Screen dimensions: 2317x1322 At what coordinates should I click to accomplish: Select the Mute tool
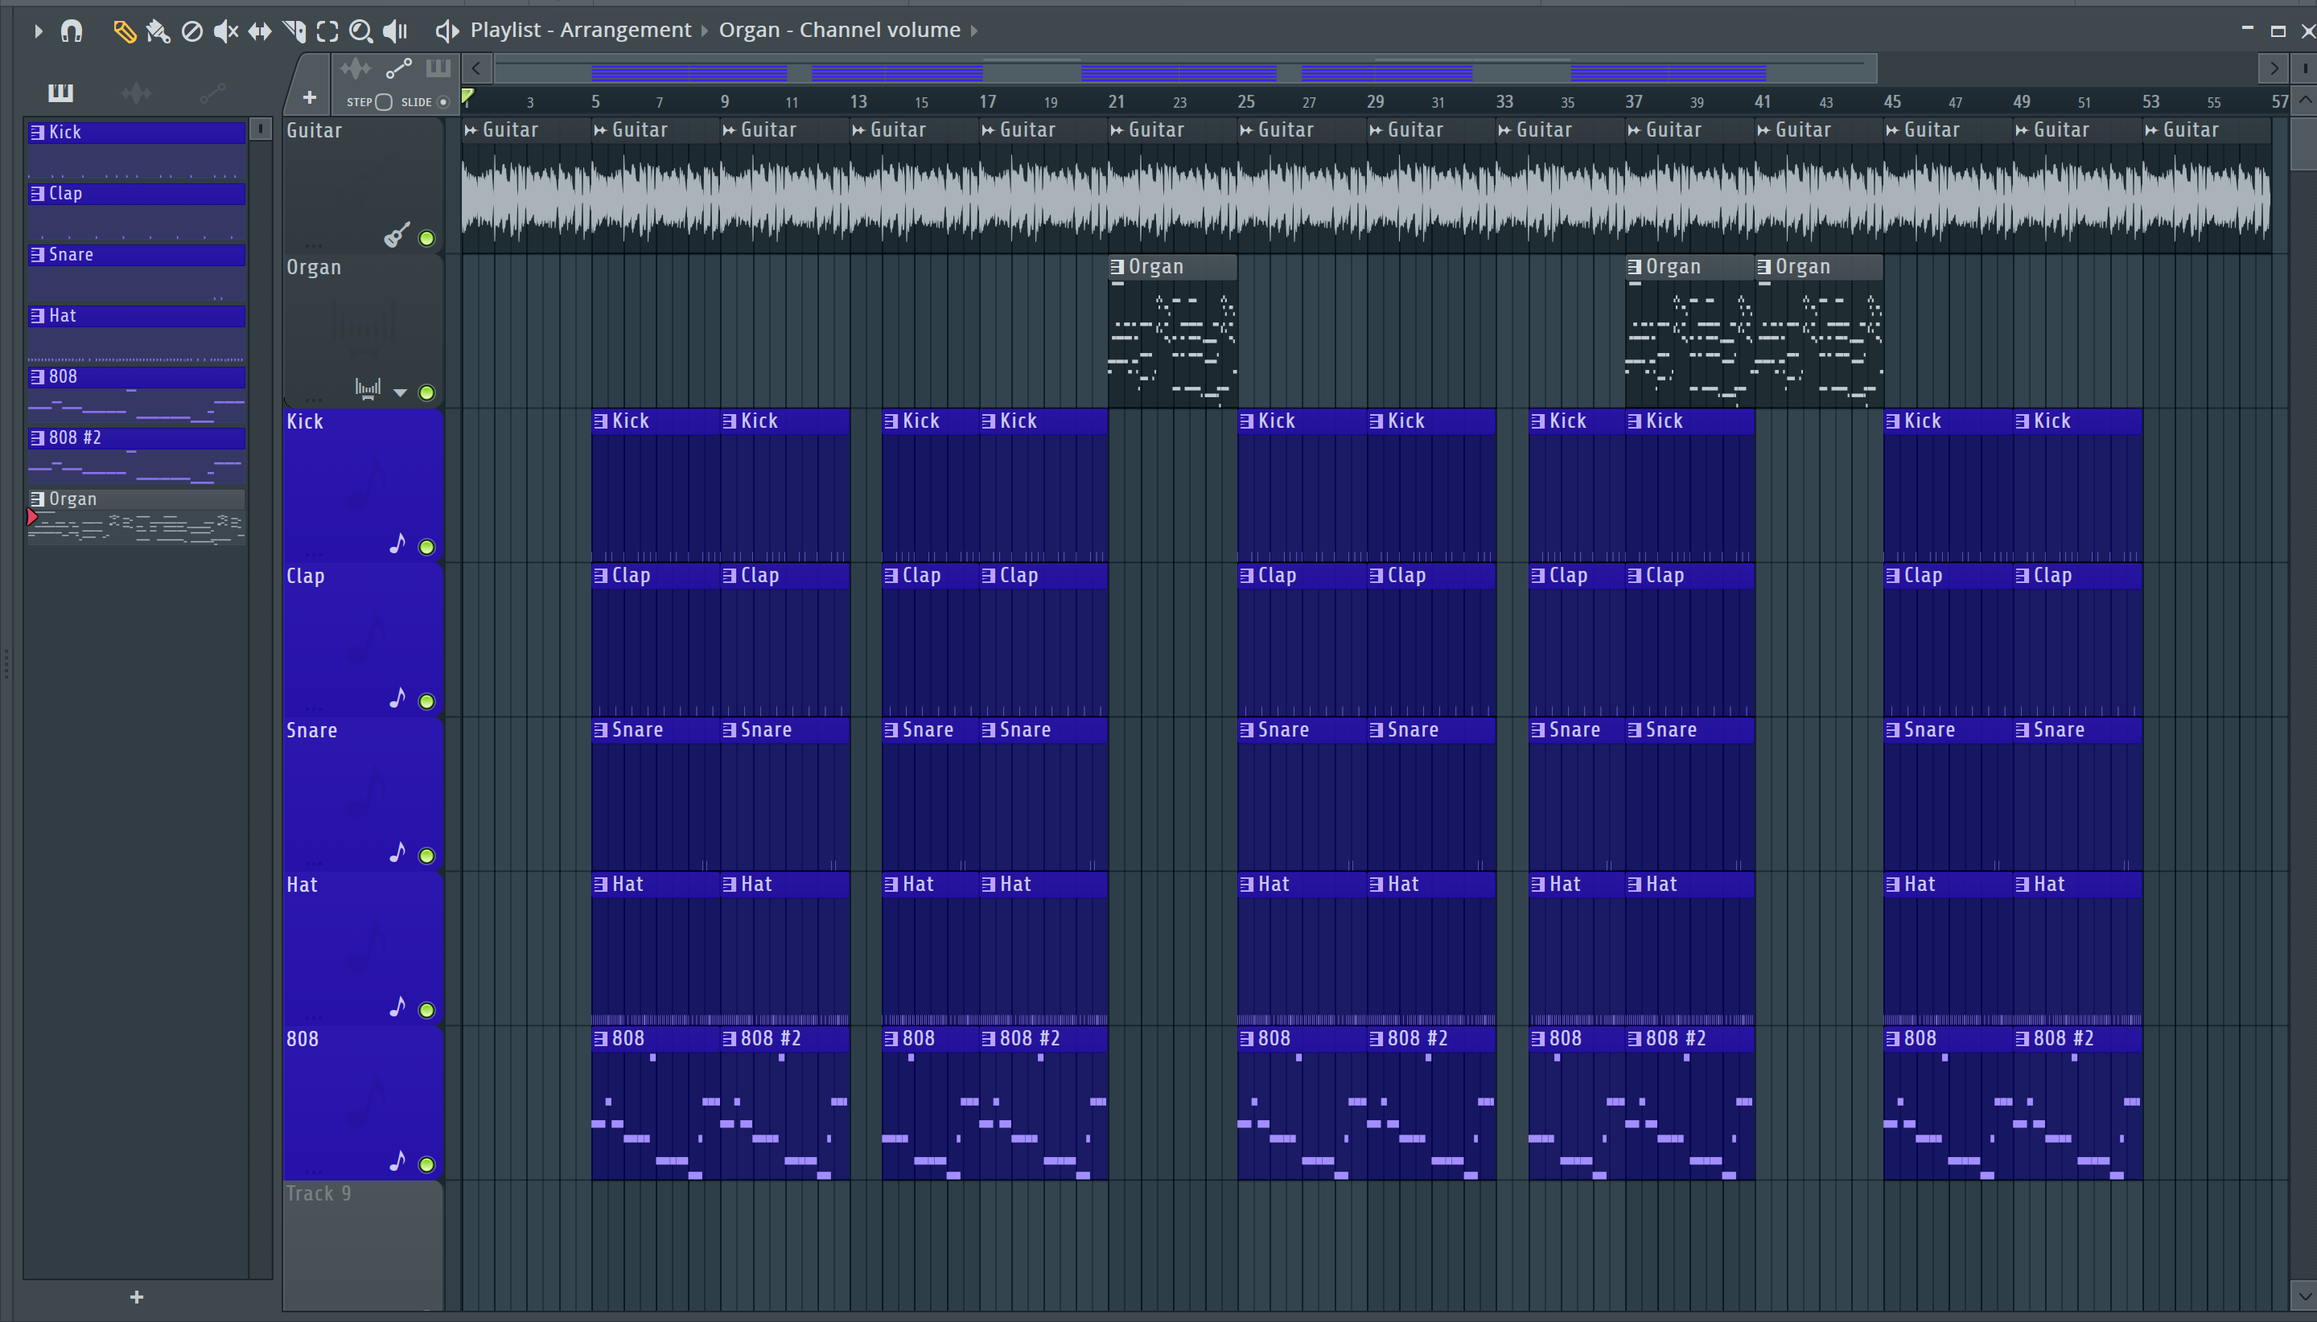[x=225, y=32]
